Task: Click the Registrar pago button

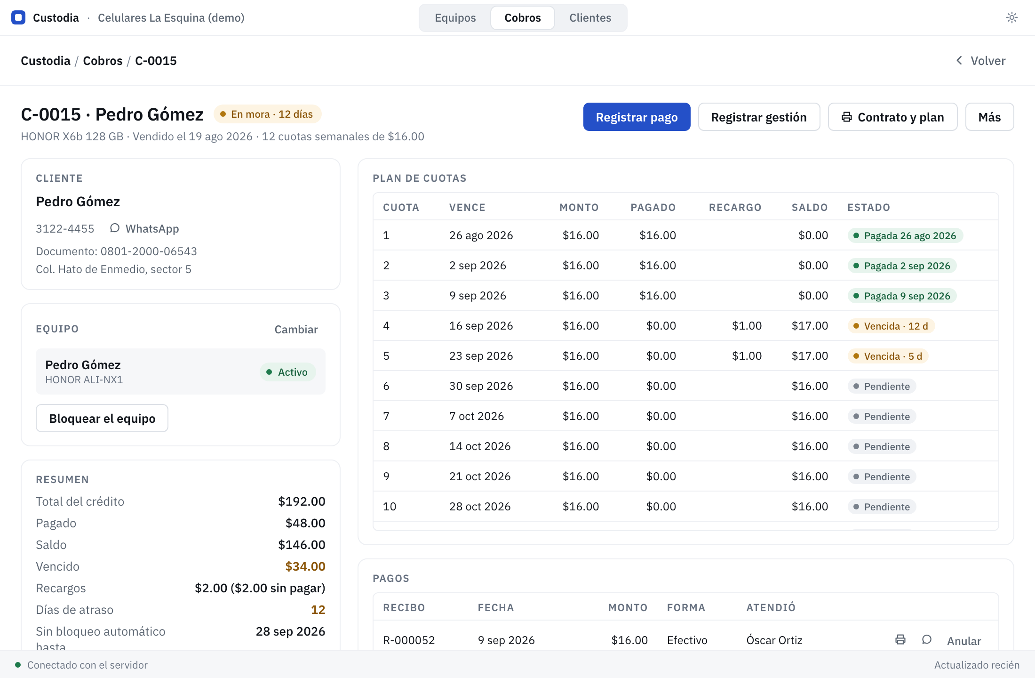Action: tap(637, 117)
